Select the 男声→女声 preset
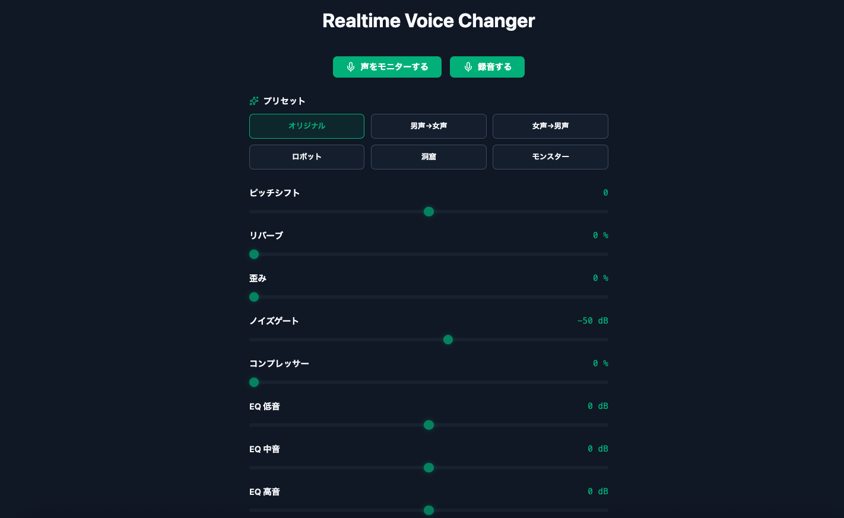This screenshot has height=518, width=844. click(x=429, y=126)
